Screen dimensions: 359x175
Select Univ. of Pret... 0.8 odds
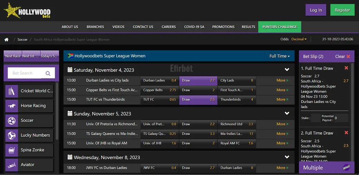click(x=159, y=124)
